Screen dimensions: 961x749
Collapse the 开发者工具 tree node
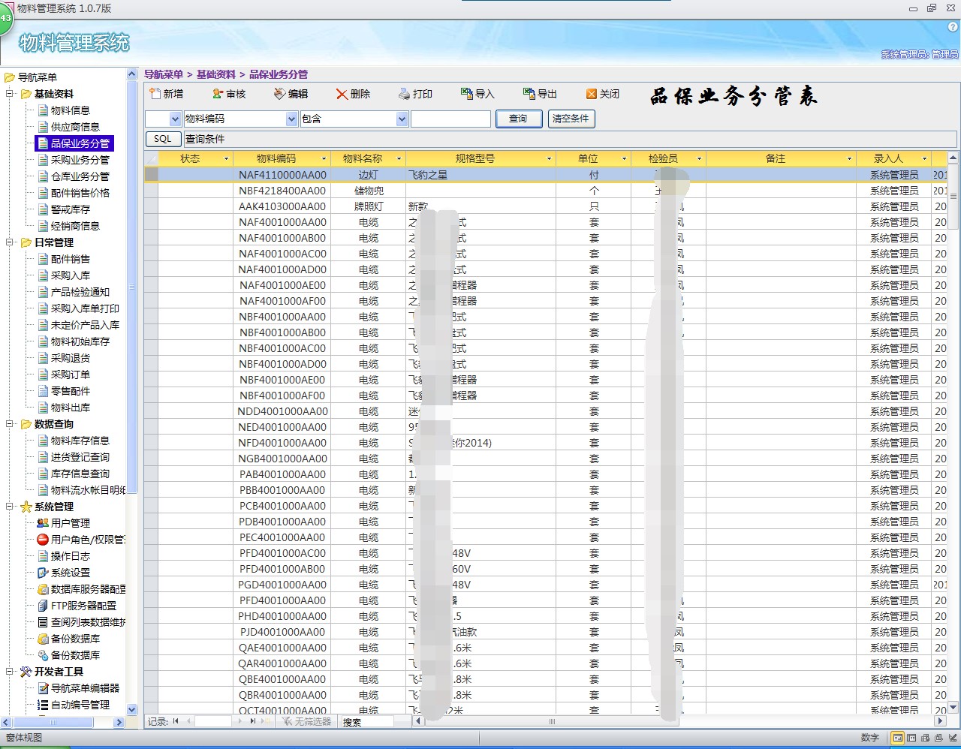point(10,672)
